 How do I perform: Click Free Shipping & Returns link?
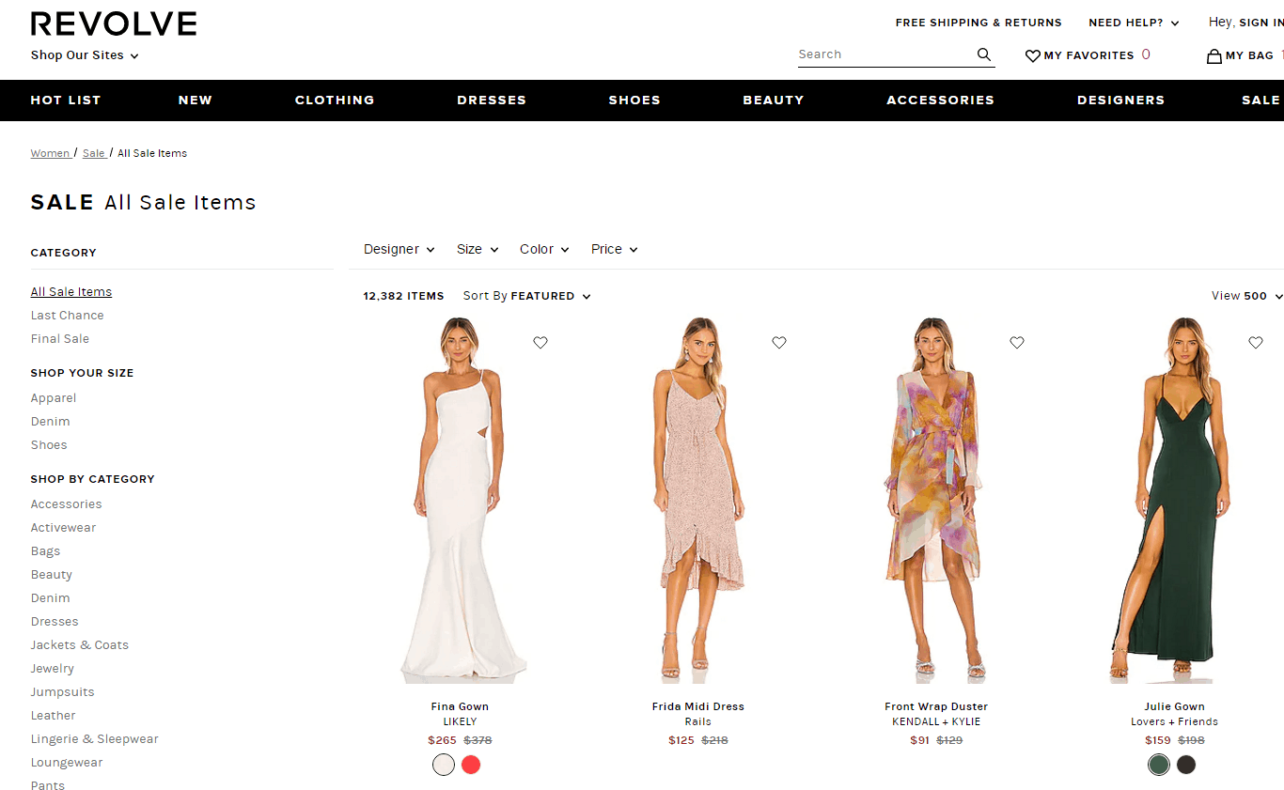pyautogui.click(x=979, y=23)
